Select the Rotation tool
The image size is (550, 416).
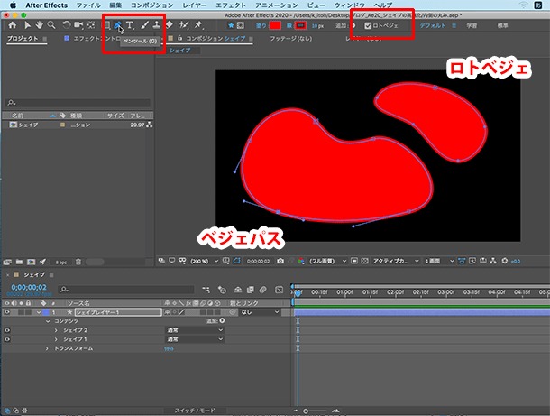pyautogui.click(x=66, y=25)
